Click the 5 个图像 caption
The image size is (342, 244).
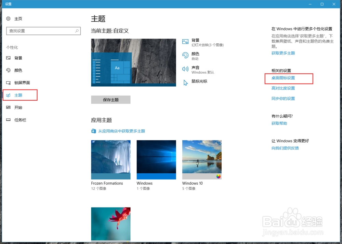[x=189, y=188]
